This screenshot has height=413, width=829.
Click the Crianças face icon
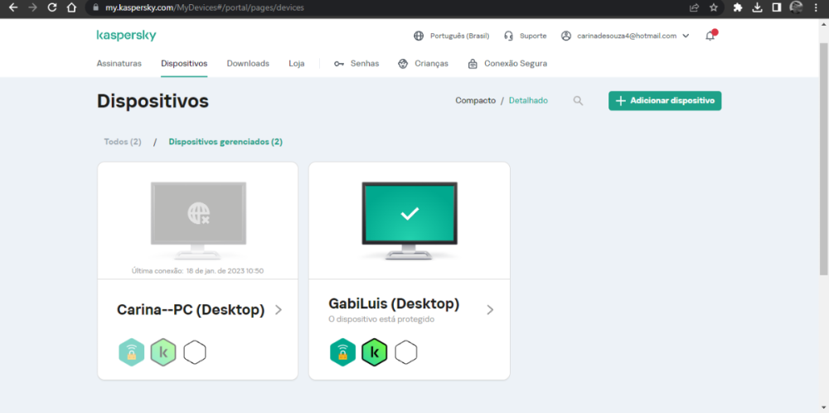point(403,64)
